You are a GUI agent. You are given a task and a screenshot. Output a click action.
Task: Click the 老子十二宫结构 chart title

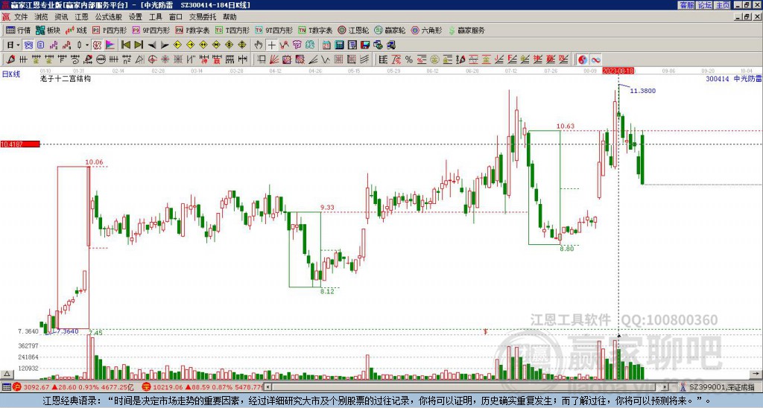[x=66, y=78]
